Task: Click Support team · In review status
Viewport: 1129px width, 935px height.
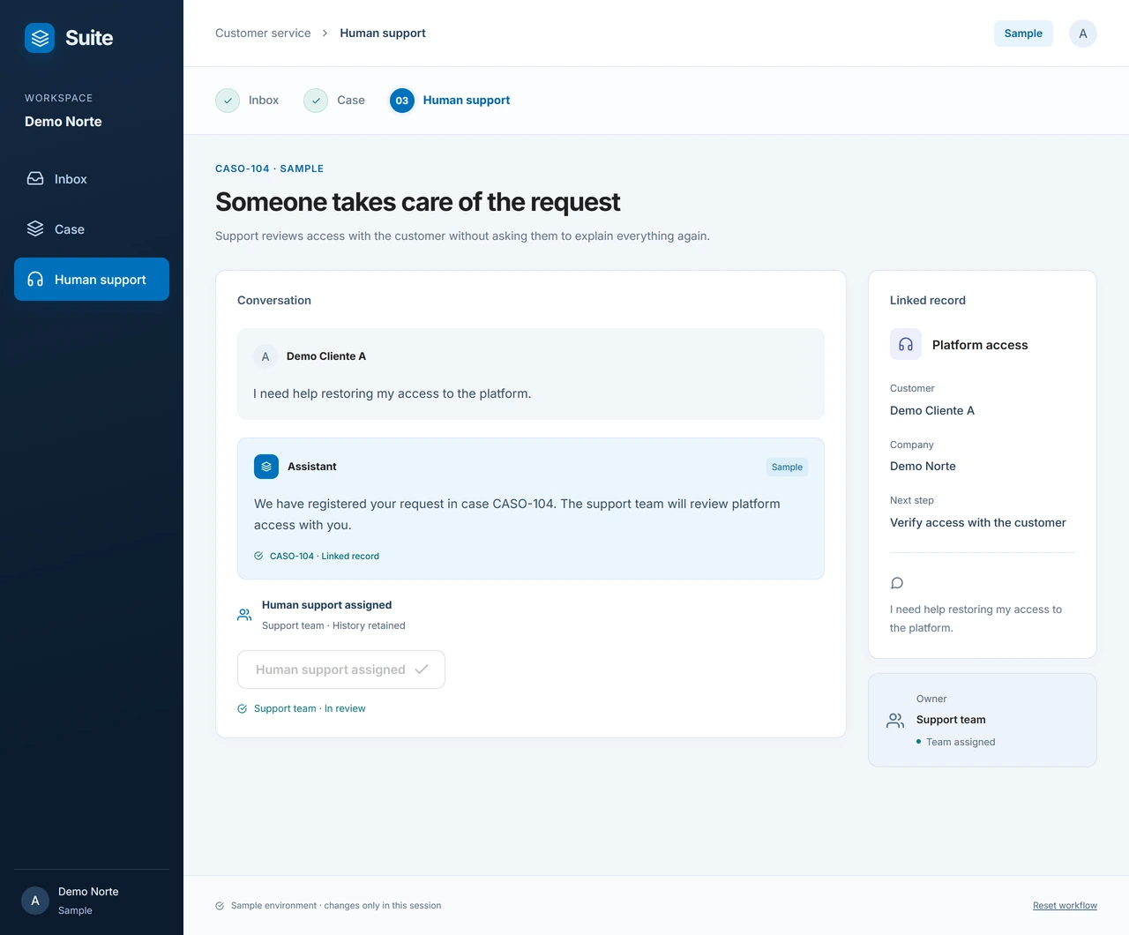Action: pyautogui.click(x=310, y=709)
